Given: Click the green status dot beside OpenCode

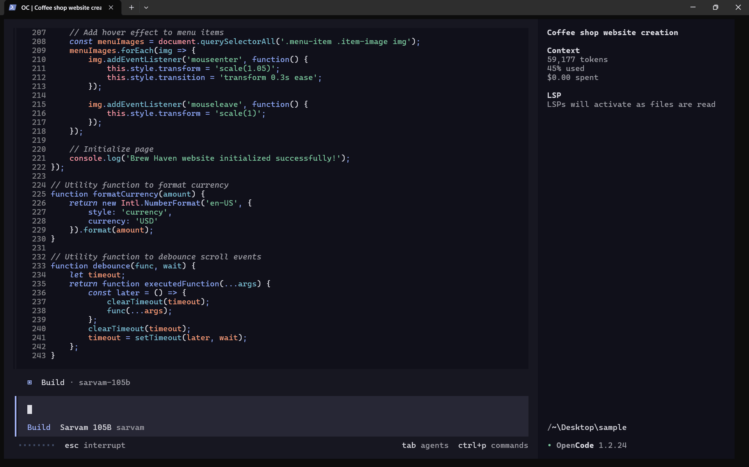Looking at the screenshot, I should coord(549,446).
